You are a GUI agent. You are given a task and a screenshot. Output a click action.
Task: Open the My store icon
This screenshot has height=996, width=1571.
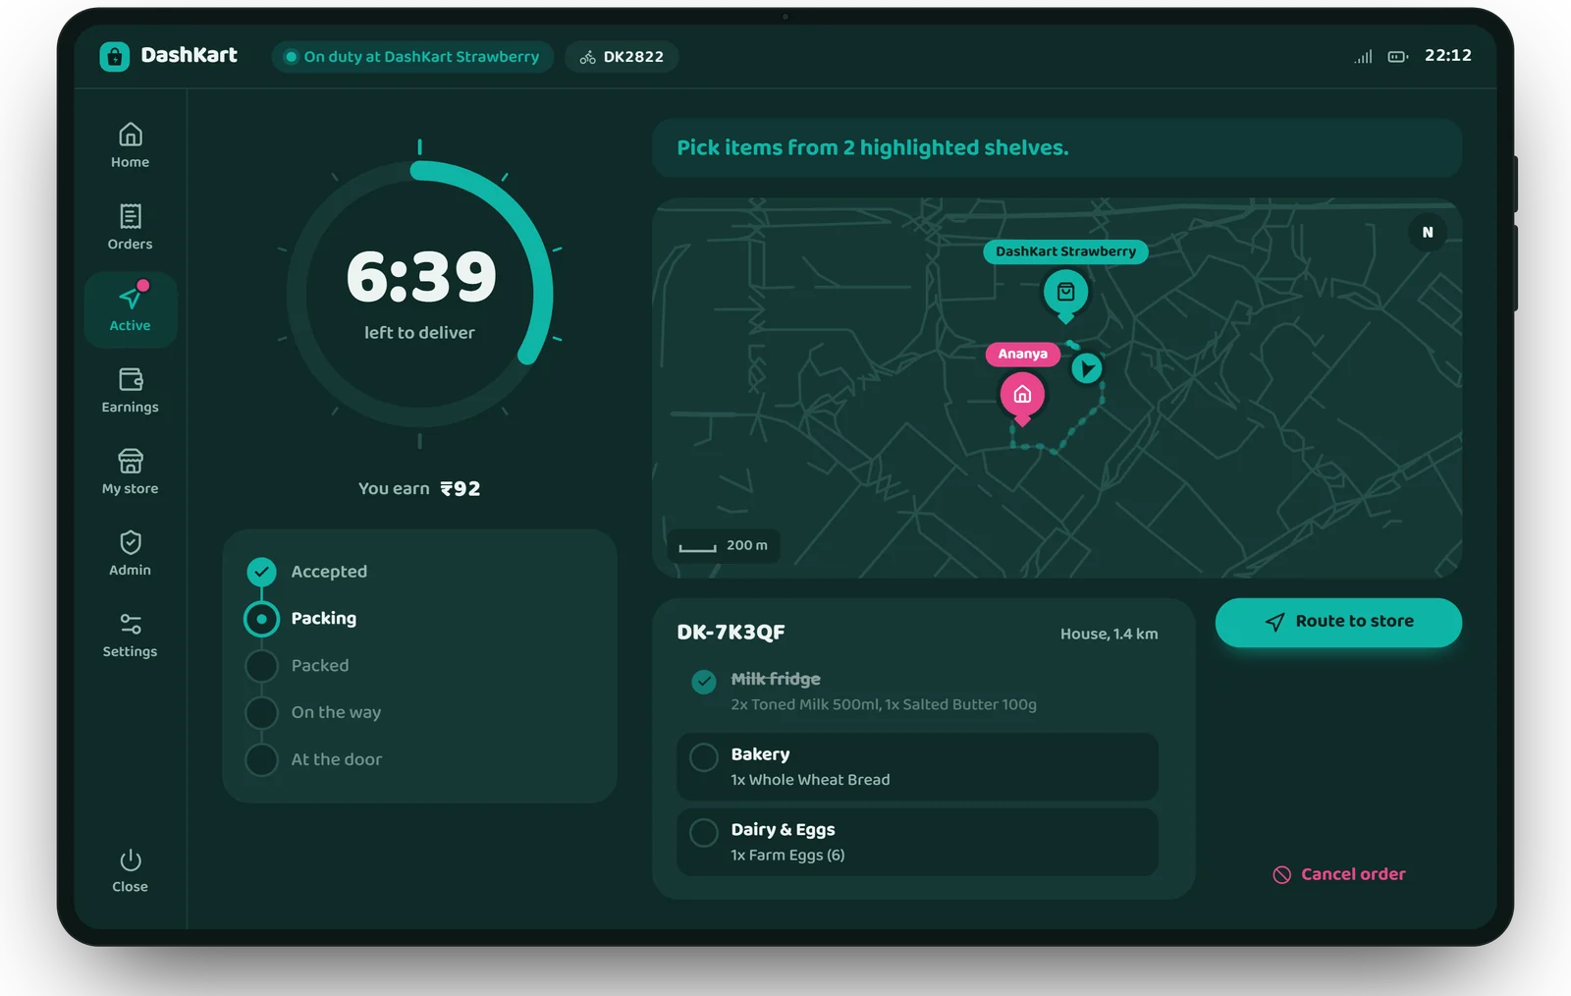tap(131, 460)
